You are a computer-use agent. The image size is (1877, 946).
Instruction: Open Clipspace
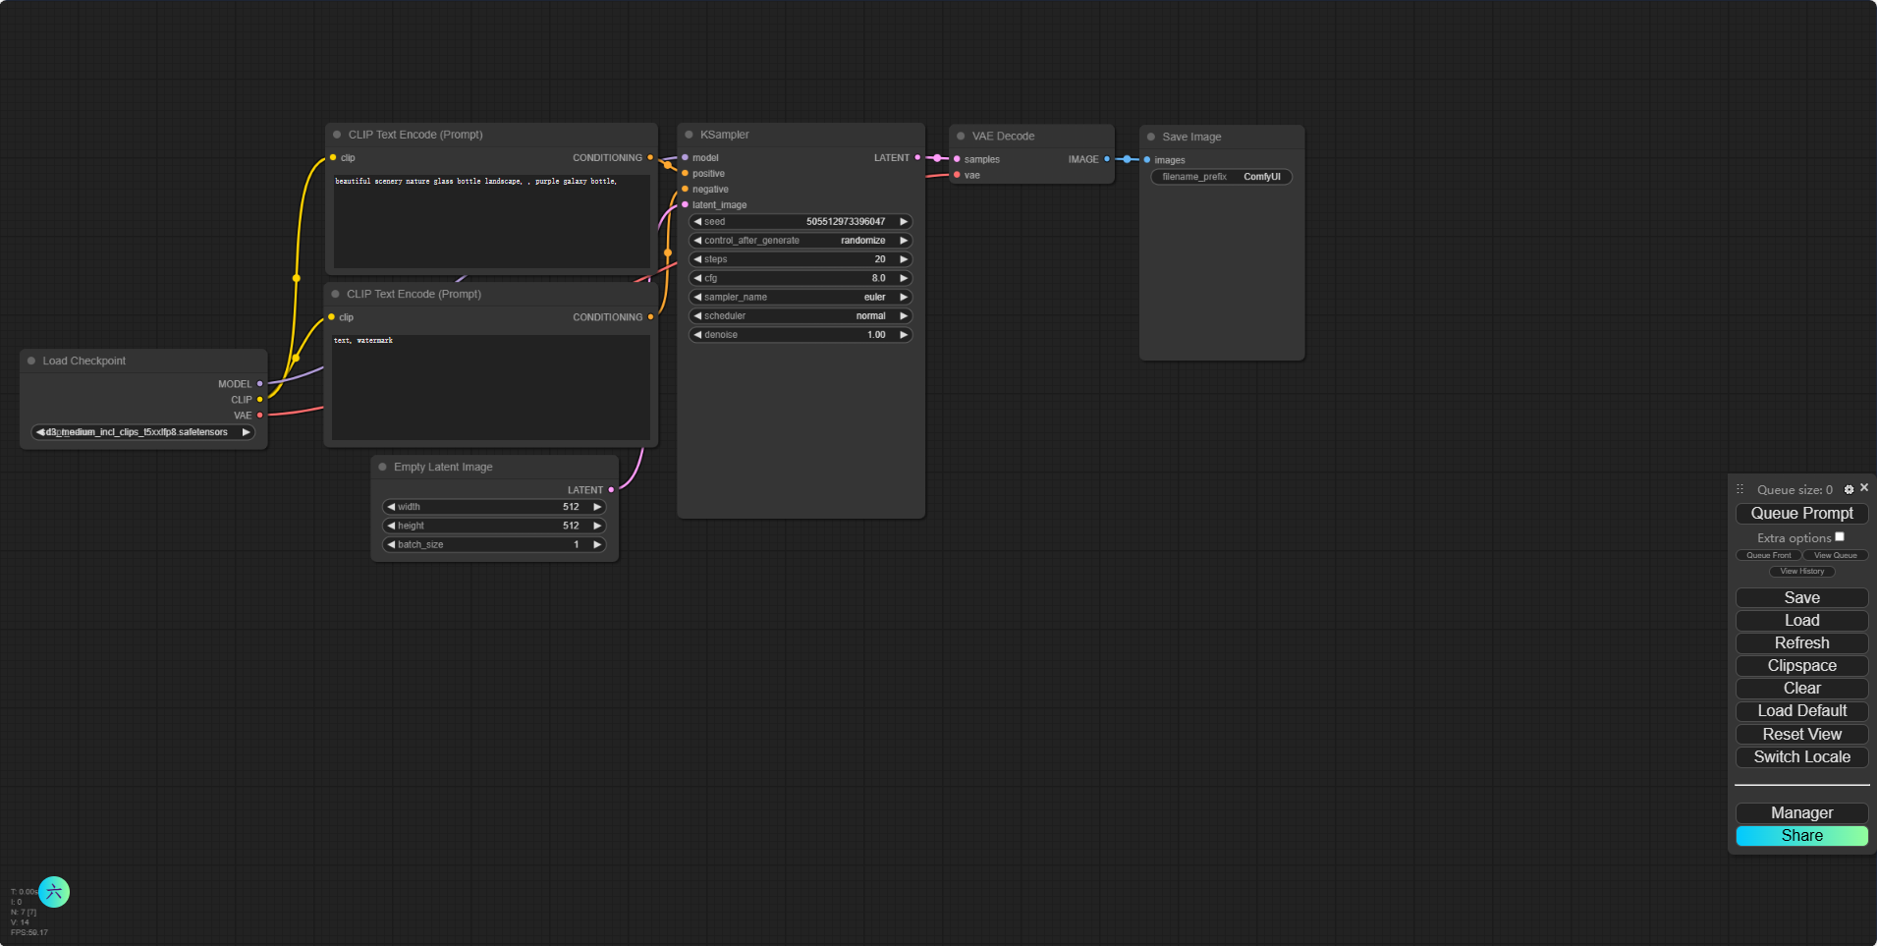[1801, 666]
